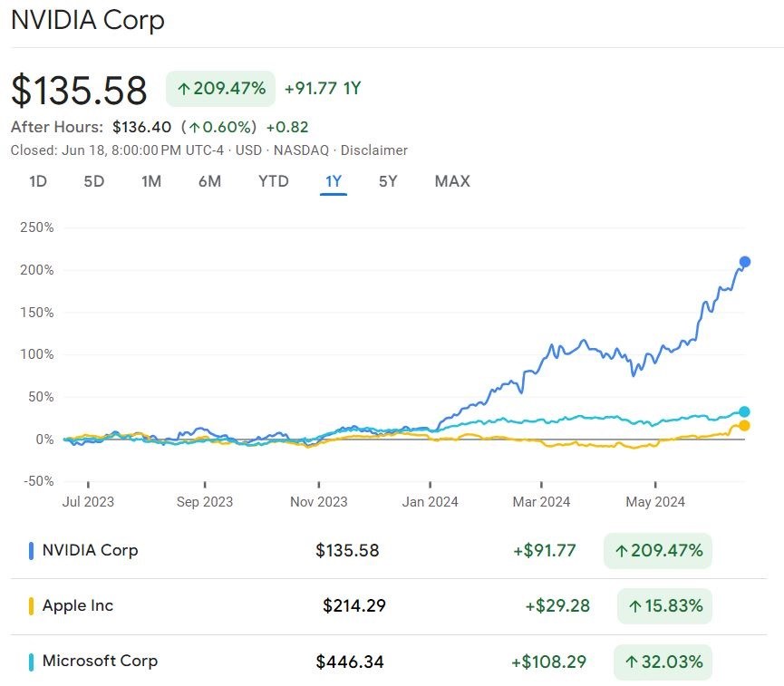Select the teal endpoint dot on the Microsoft line

[x=746, y=411]
